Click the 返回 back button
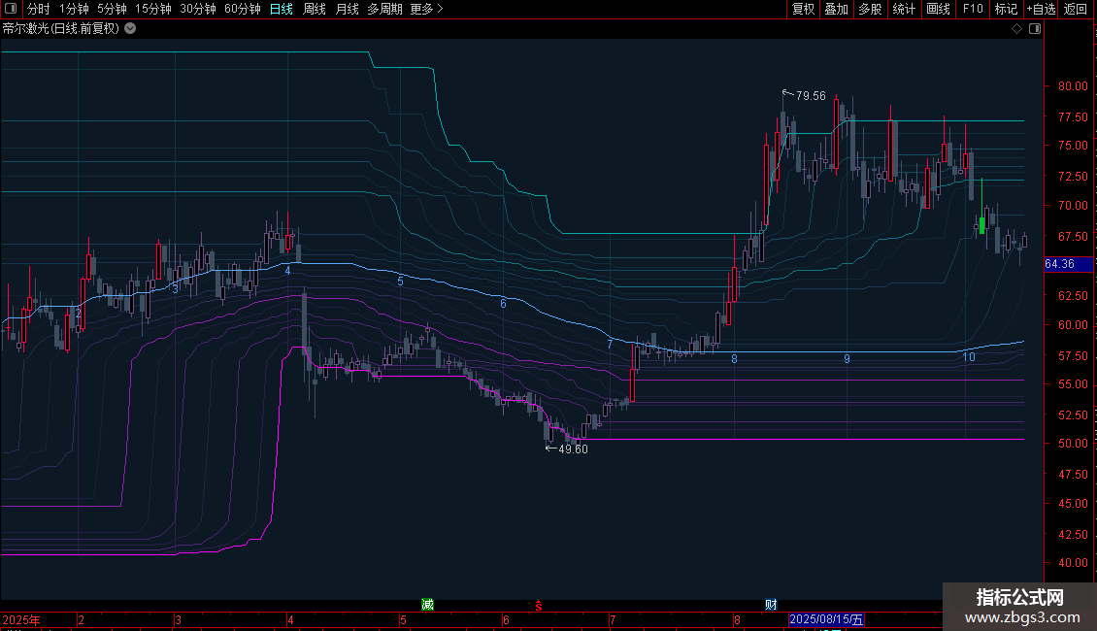Image resolution: width=1097 pixels, height=631 pixels. click(x=1076, y=9)
